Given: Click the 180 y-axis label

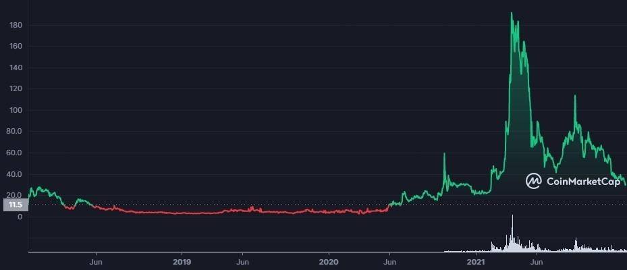Looking at the screenshot, I should pyautogui.click(x=16, y=25).
